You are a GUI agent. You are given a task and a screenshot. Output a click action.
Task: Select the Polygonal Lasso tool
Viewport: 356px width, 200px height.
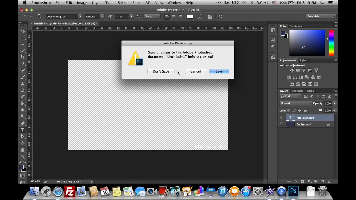coord(23,44)
